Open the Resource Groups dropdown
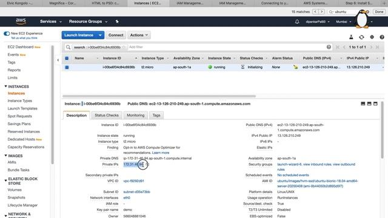The width and height of the screenshot is (388, 218). pyautogui.click(x=88, y=22)
